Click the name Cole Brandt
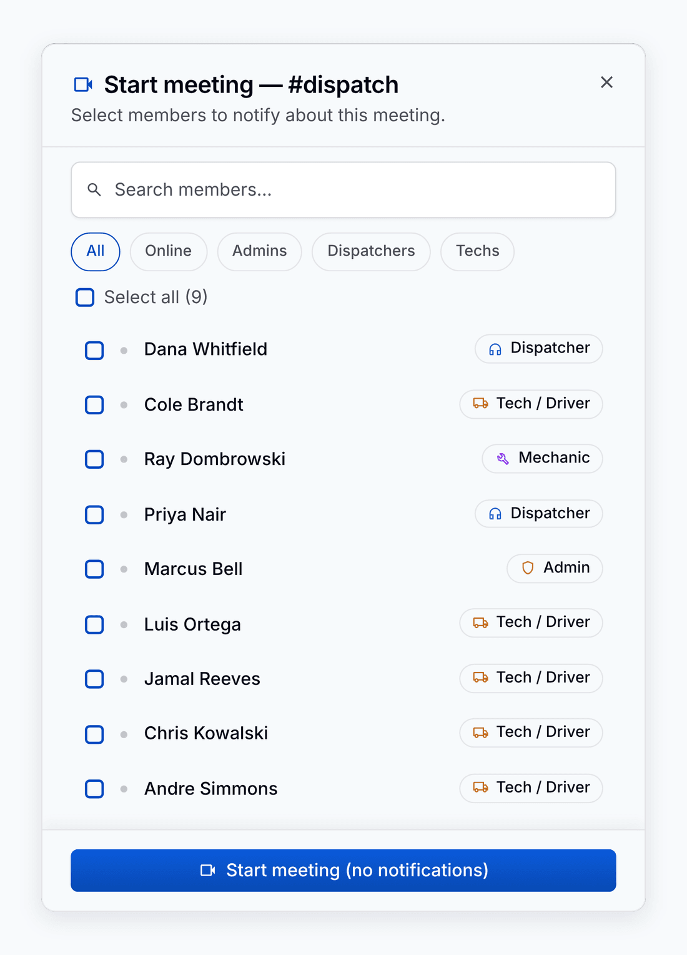 click(x=194, y=405)
